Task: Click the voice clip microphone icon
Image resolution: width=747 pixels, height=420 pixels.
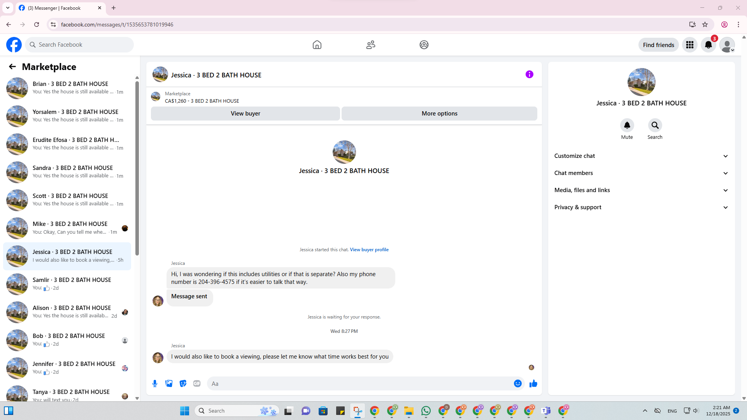Action: tap(155, 383)
